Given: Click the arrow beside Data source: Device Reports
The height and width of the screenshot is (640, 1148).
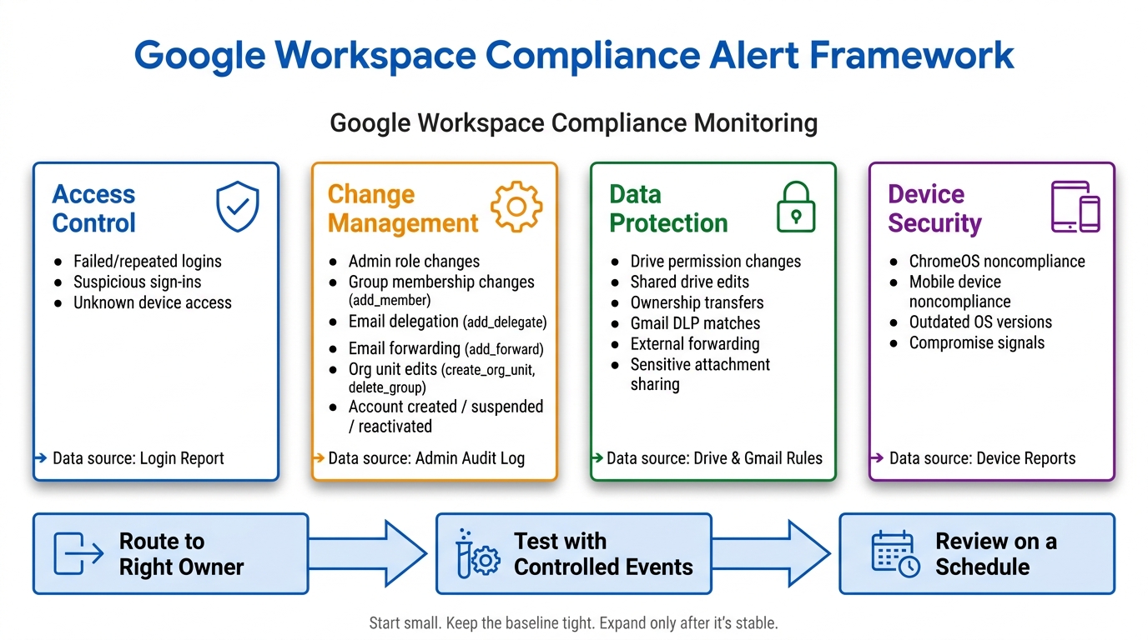Looking at the screenshot, I should (876, 458).
